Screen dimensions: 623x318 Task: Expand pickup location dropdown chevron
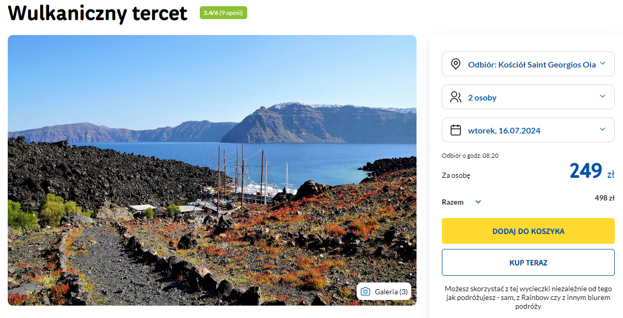coord(602,64)
